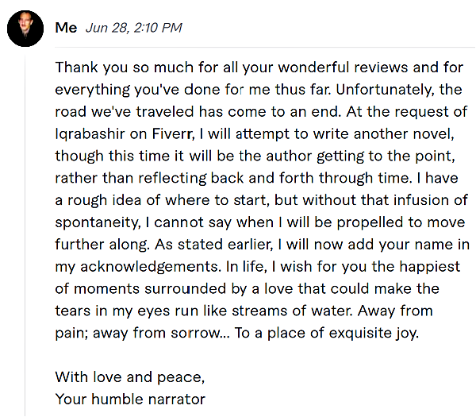The width and height of the screenshot is (476, 417).
Task: Click the word "Iqrabashir" in the message
Action: pyautogui.click(x=90, y=134)
